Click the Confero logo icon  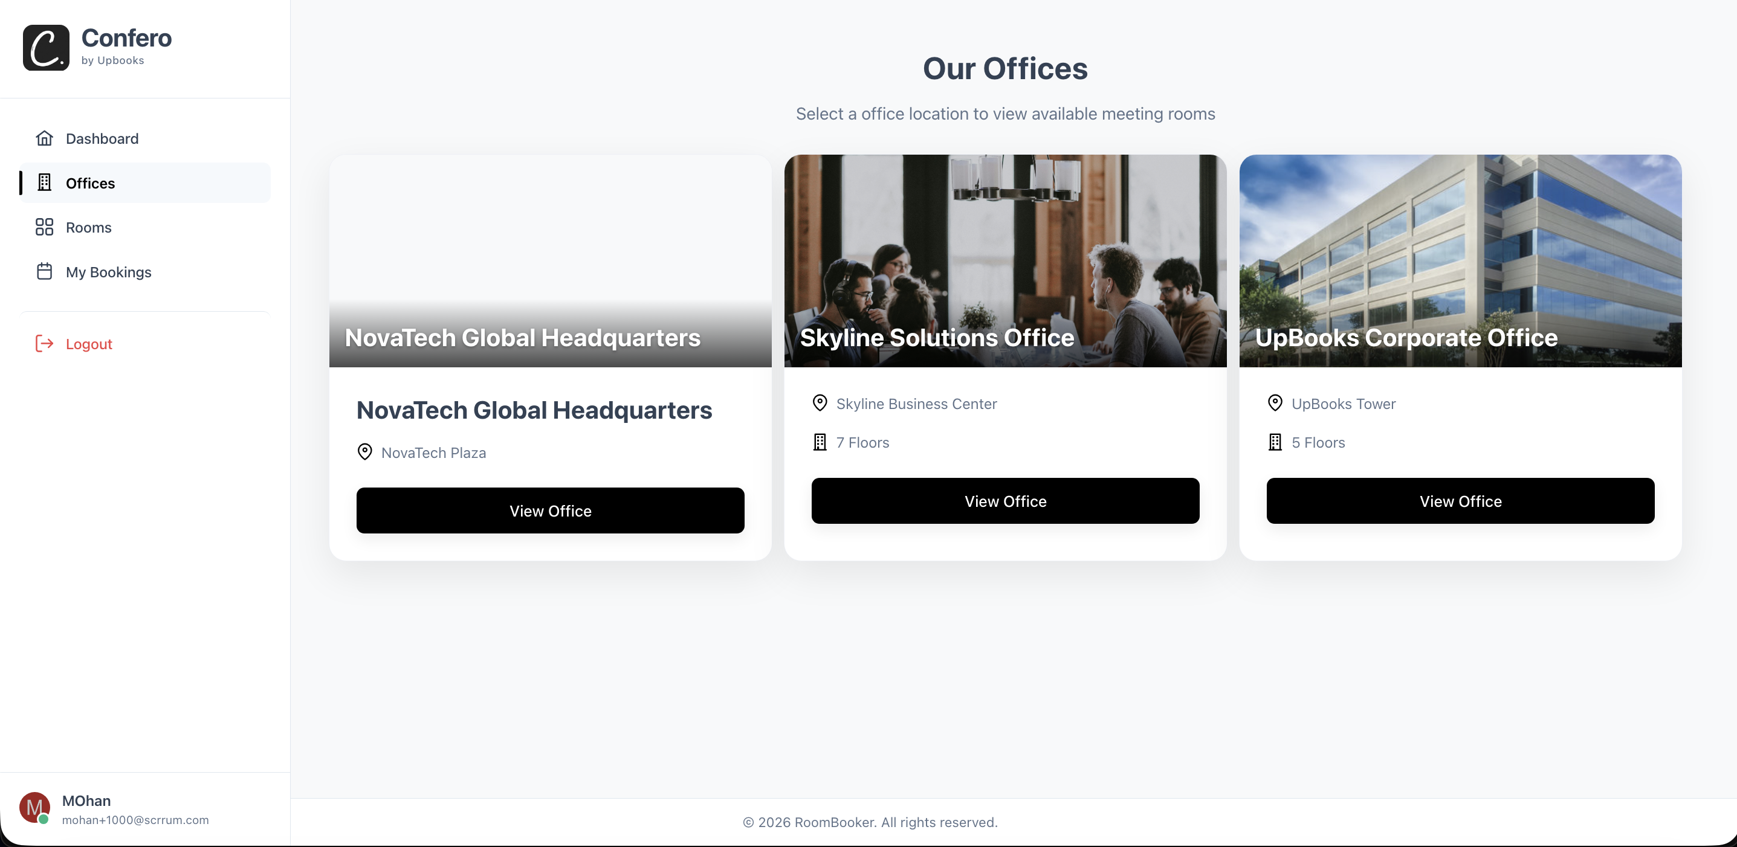(x=45, y=47)
